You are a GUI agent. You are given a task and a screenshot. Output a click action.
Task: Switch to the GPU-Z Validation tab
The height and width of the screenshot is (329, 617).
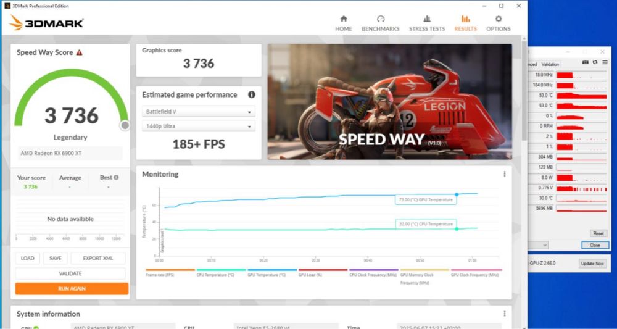point(550,64)
